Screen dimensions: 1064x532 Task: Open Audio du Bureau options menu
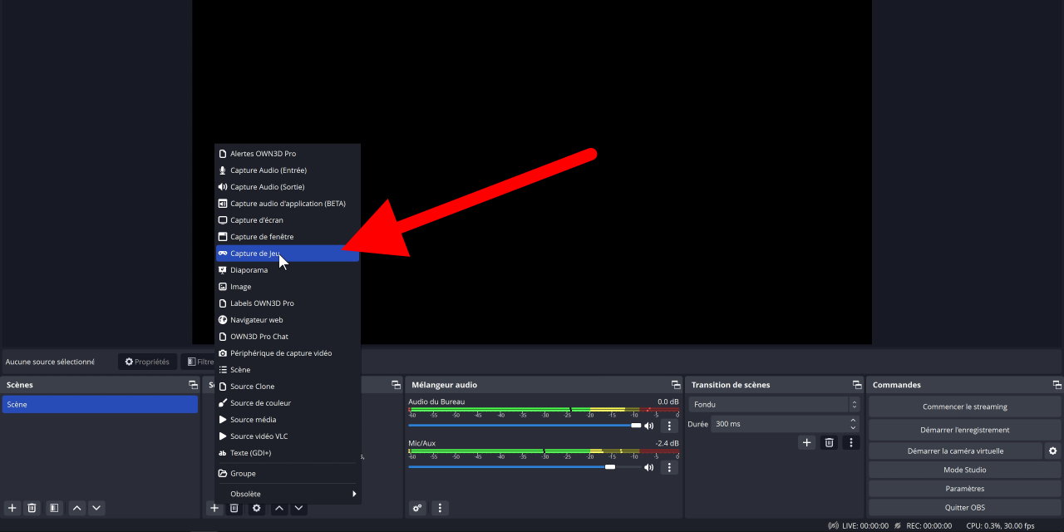[x=669, y=426]
